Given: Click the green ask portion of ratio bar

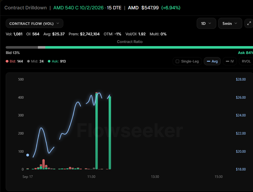Looking at the screenshot, I should [149, 48].
